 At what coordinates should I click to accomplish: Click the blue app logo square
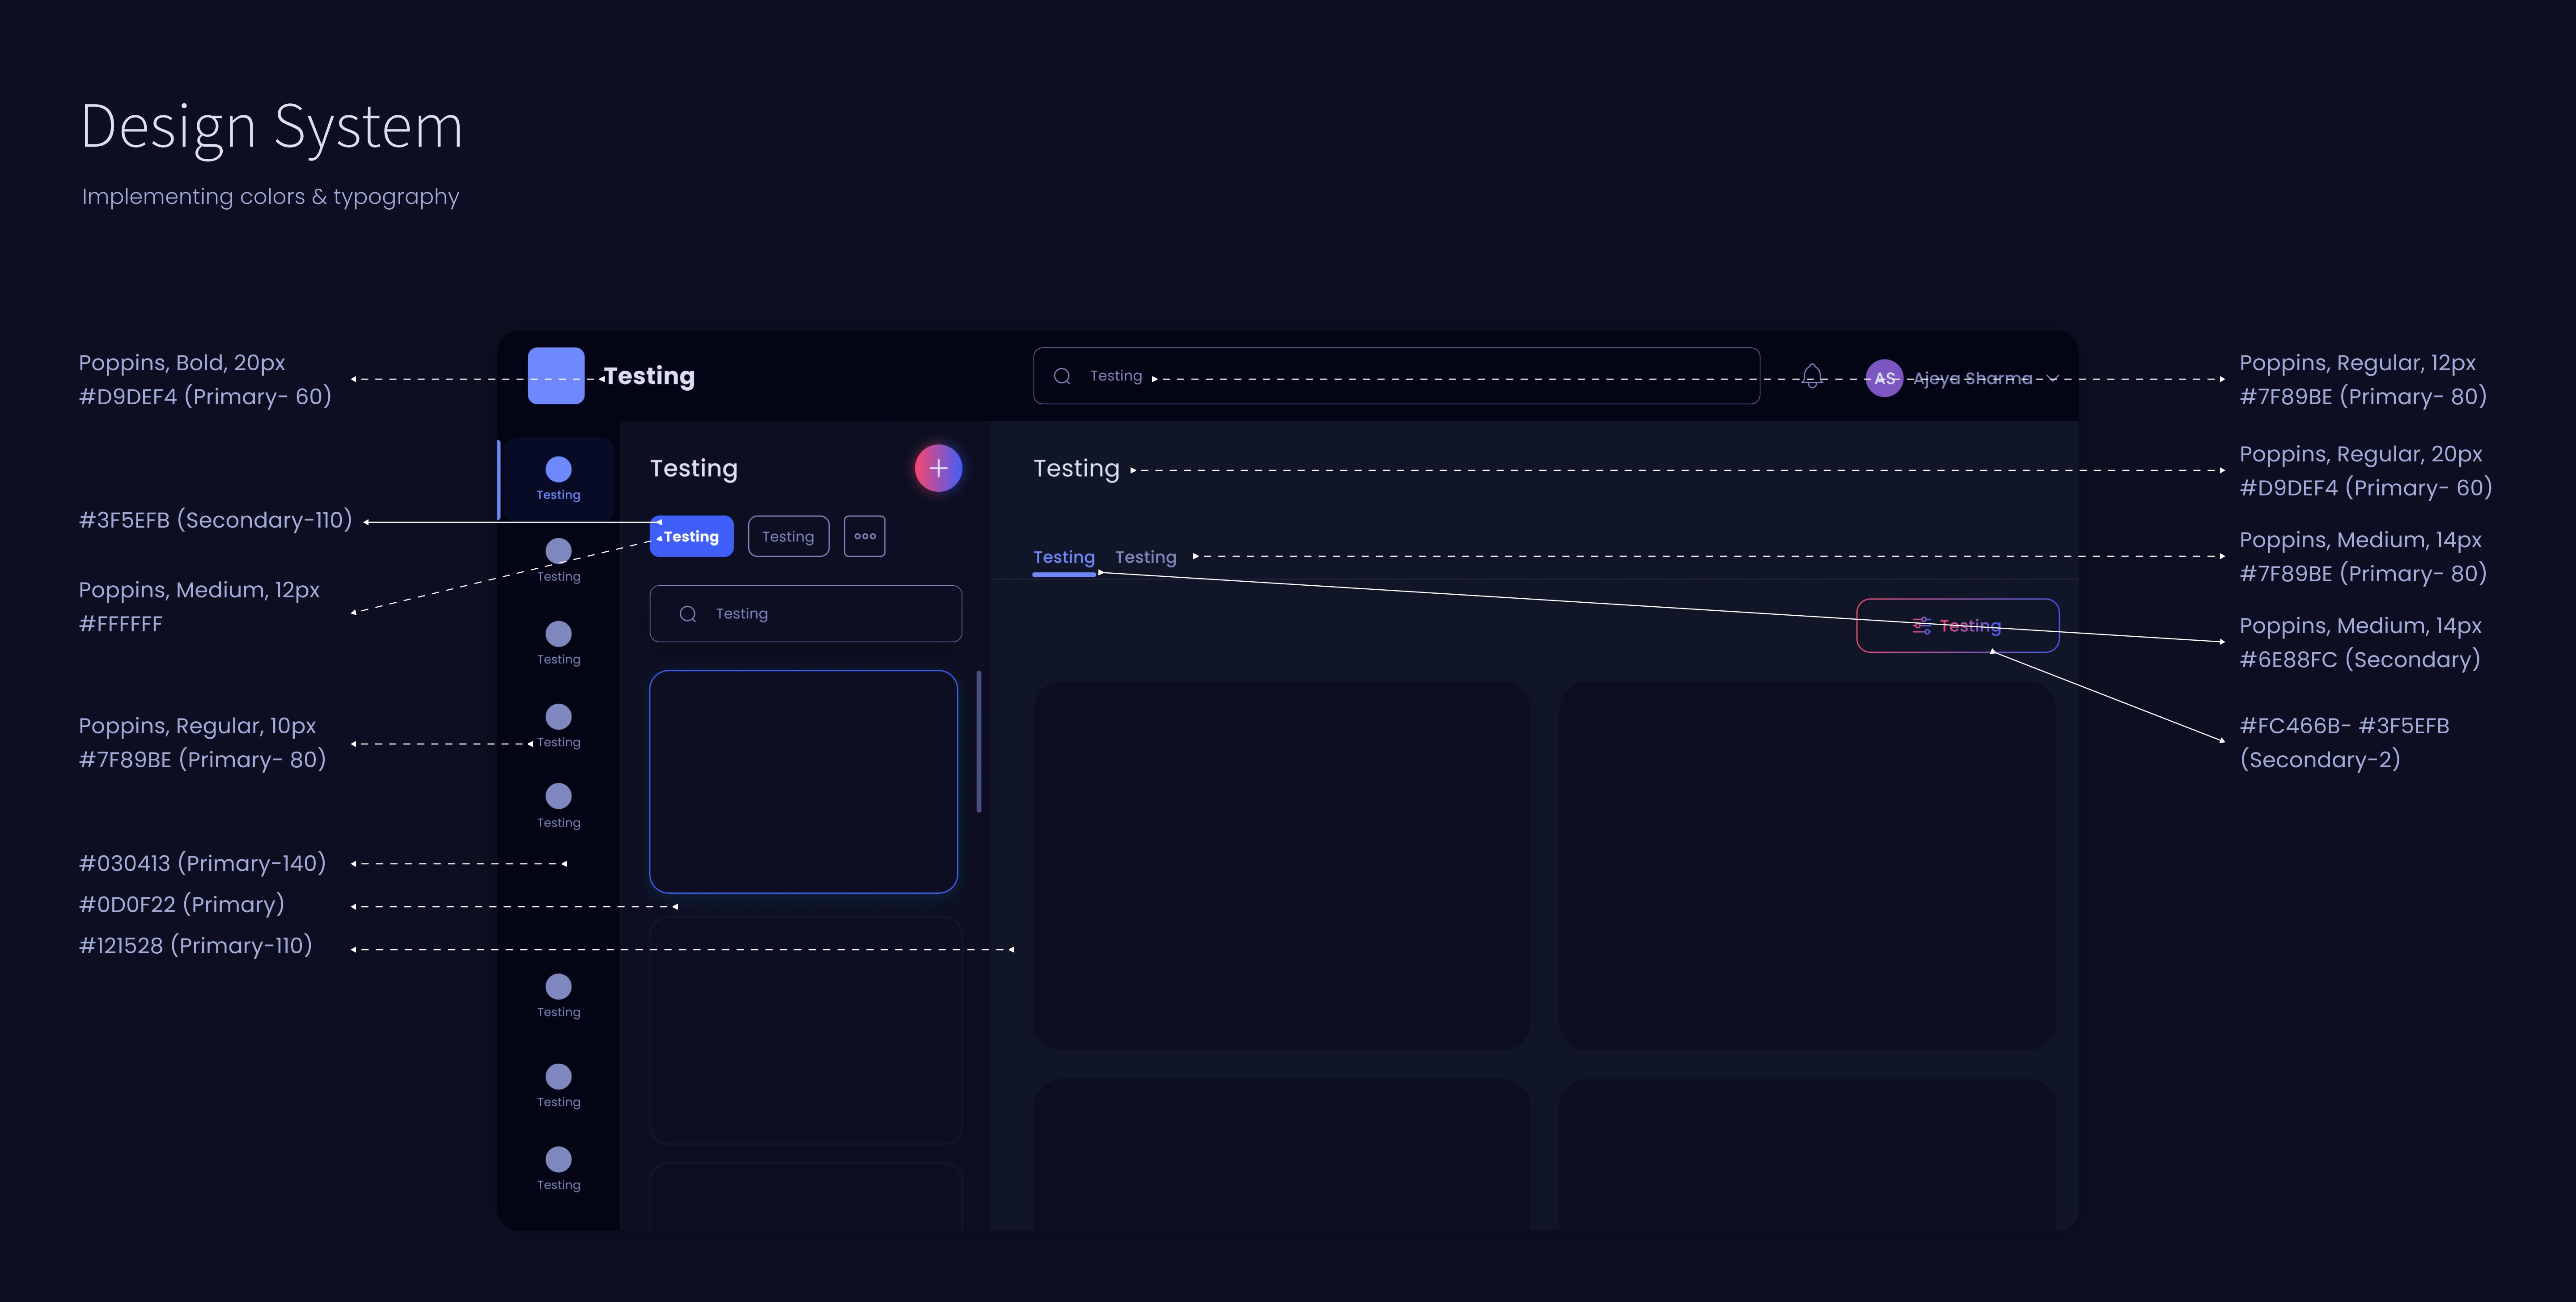coord(556,376)
